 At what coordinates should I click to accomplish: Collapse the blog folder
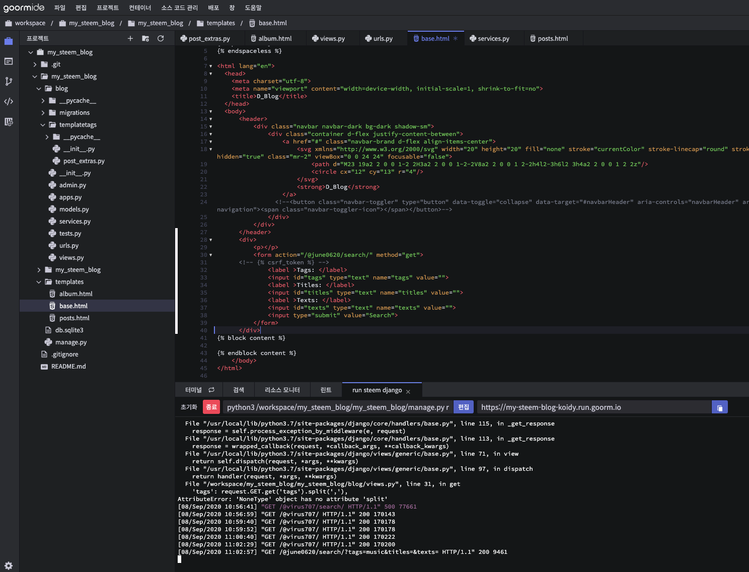point(39,88)
